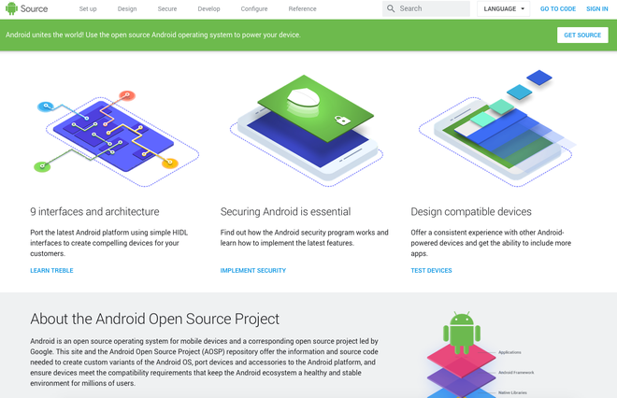617x398 pixels.
Task: Follow the GO TO CODE link
Action: tap(558, 8)
